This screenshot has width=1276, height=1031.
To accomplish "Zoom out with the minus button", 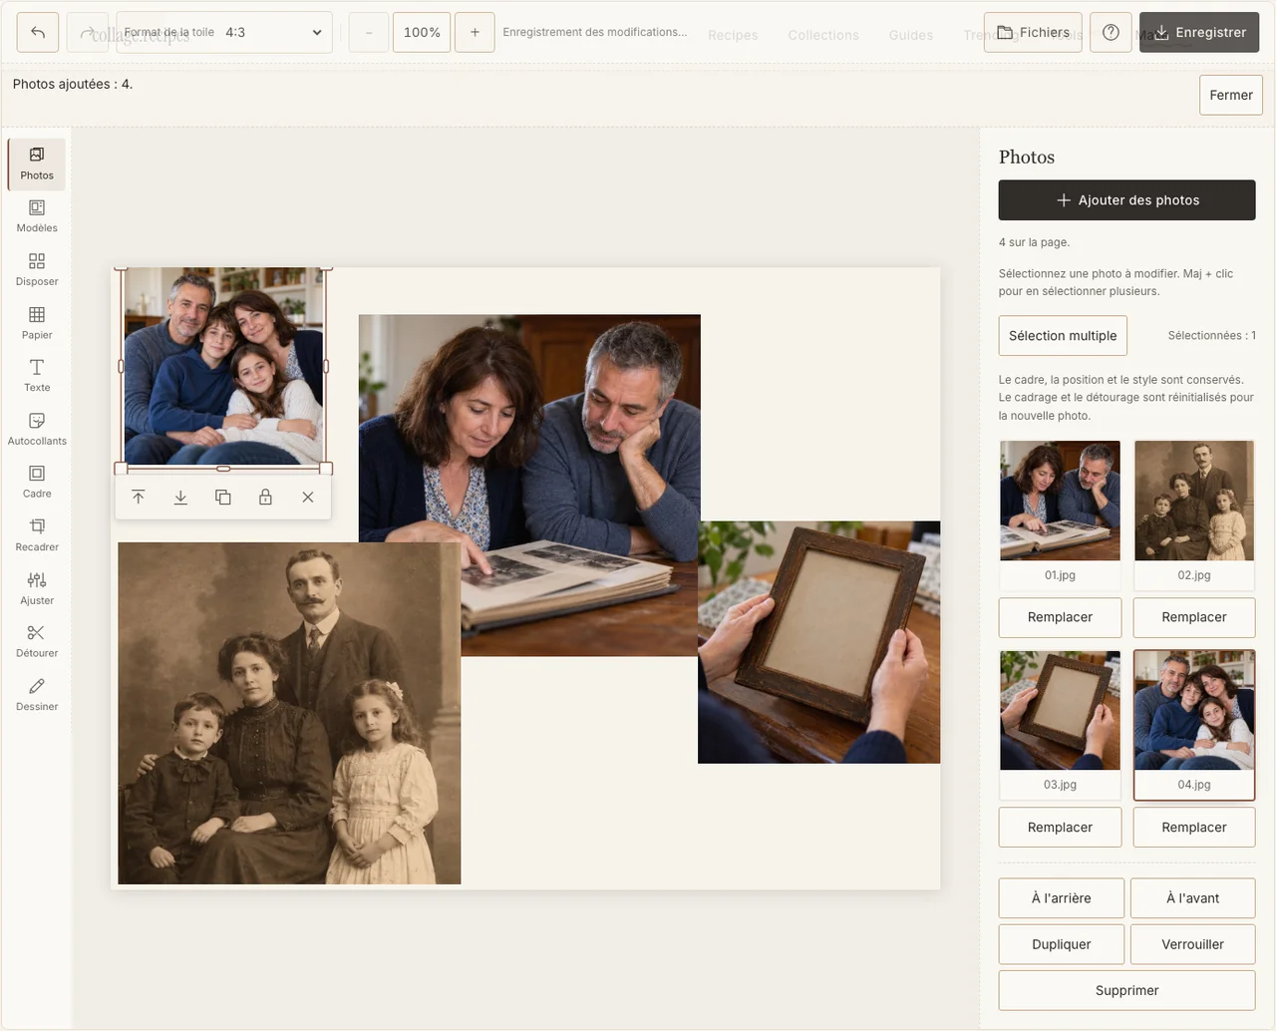I will coord(369,32).
